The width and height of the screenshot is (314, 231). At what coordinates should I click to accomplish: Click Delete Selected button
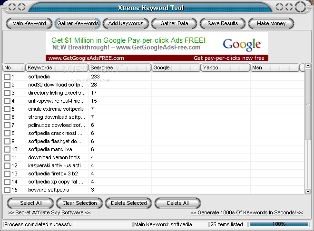click(x=128, y=203)
